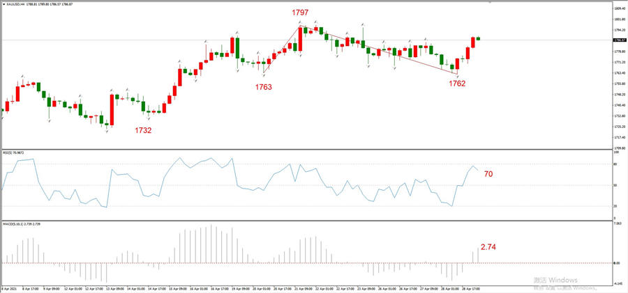Click the 1740.40 price axis label
The image size is (628, 293).
[x=619, y=105]
